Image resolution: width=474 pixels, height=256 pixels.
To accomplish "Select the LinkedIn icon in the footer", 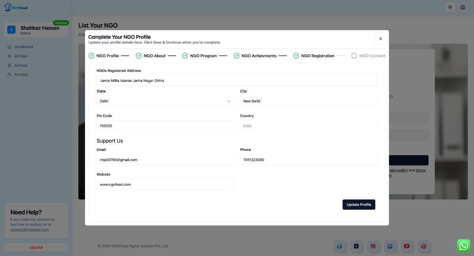I will point(390,246).
